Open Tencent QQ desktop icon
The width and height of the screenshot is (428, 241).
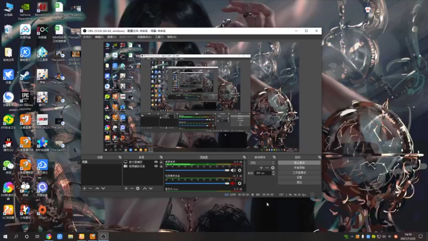pos(8,144)
